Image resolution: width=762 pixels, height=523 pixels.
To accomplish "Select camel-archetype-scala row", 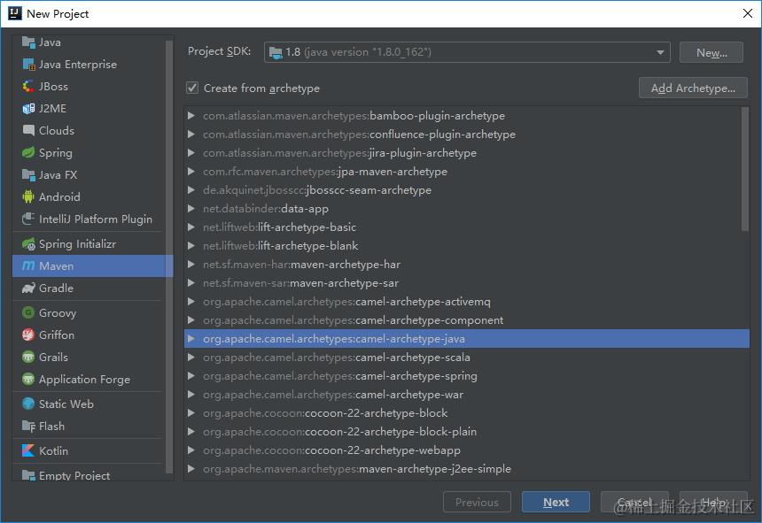I will [x=467, y=358].
